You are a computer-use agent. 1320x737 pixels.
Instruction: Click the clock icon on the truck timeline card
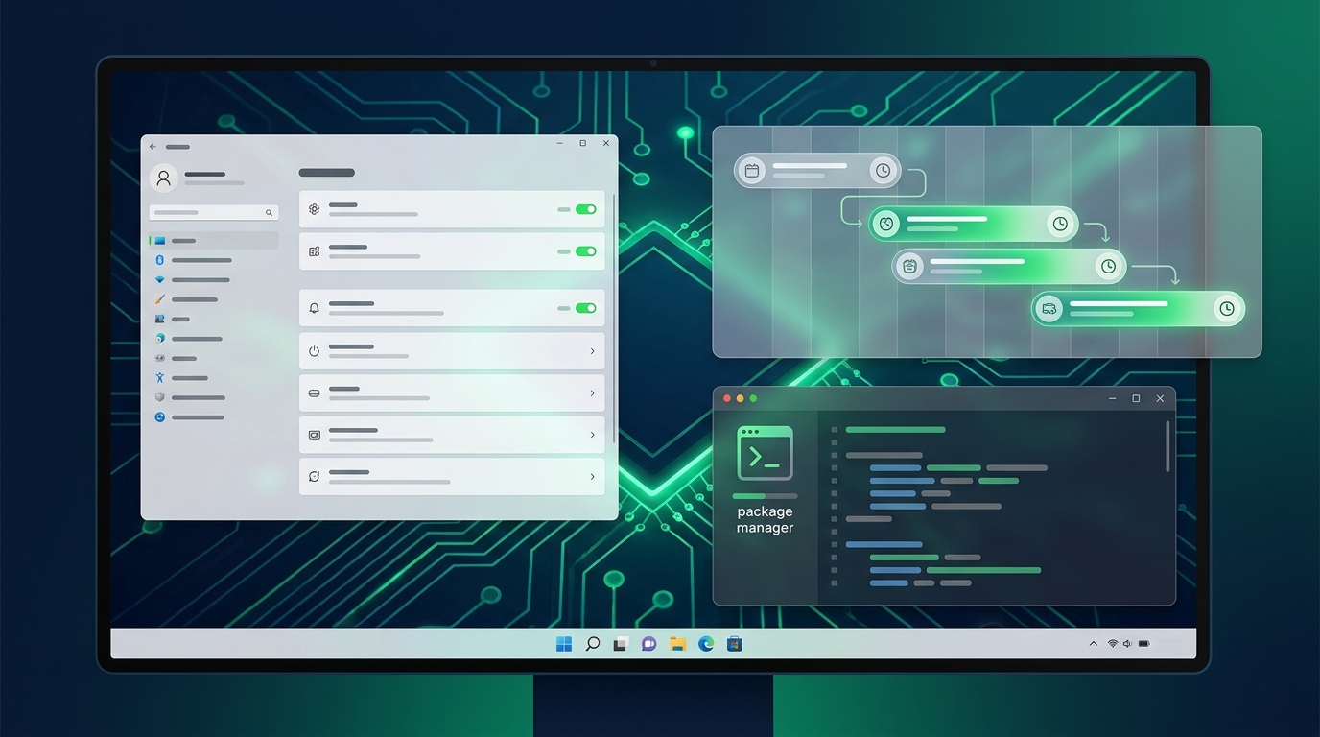click(x=1226, y=308)
